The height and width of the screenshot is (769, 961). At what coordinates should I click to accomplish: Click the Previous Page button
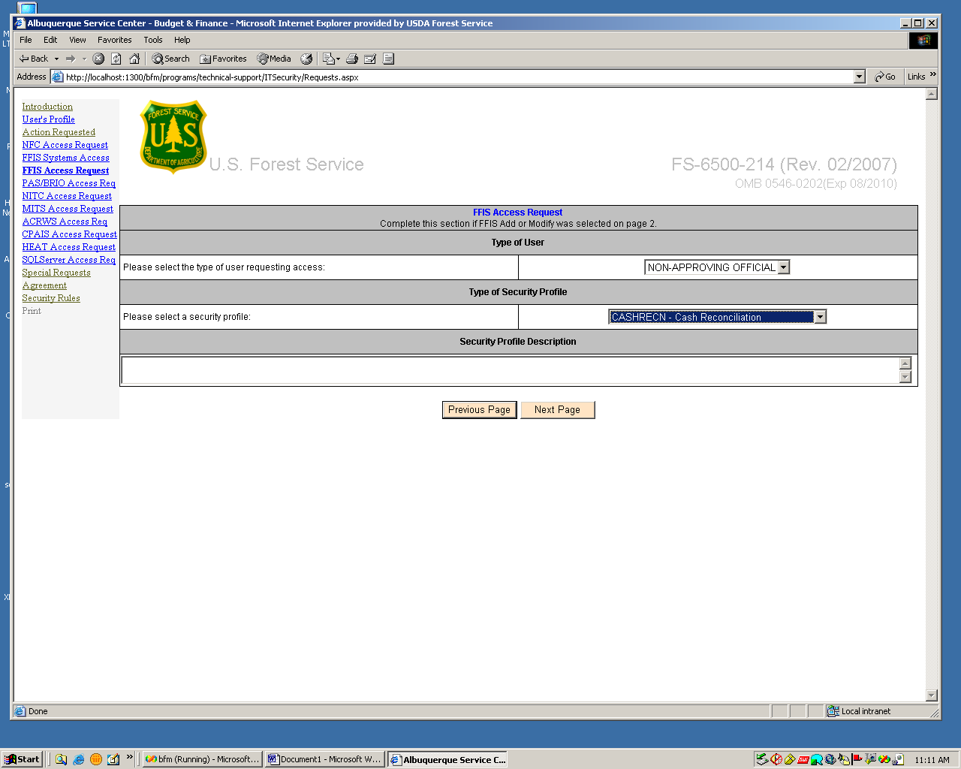479,410
